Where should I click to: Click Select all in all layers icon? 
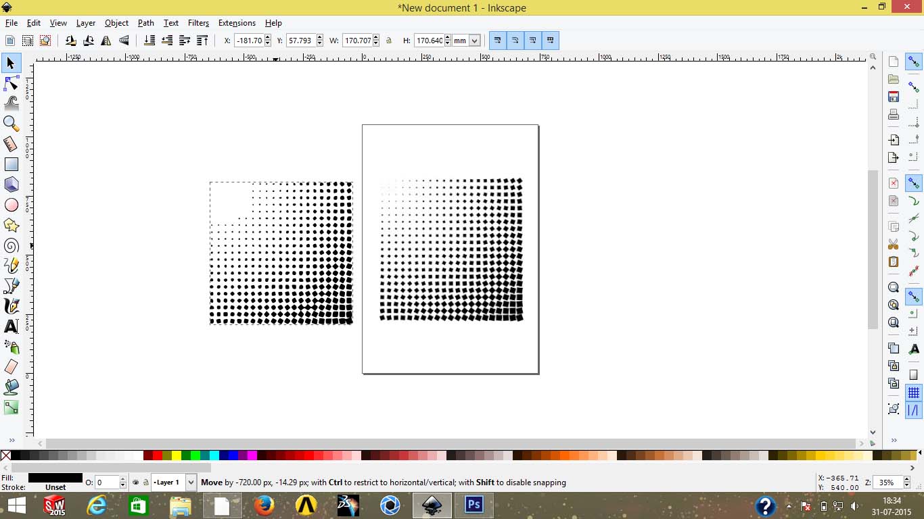tap(28, 41)
